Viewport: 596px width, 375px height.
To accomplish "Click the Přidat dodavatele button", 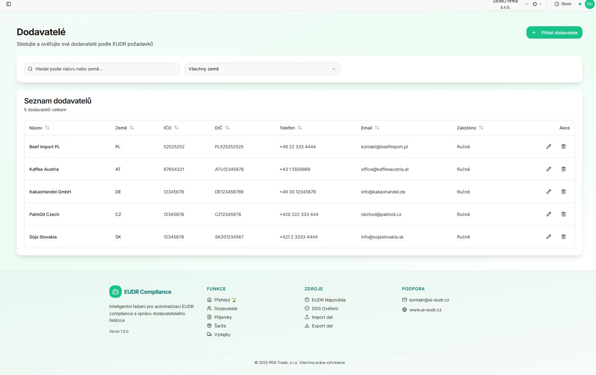I will point(554,32).
